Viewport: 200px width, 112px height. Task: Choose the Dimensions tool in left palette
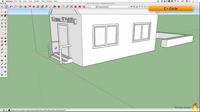(5, 49)
